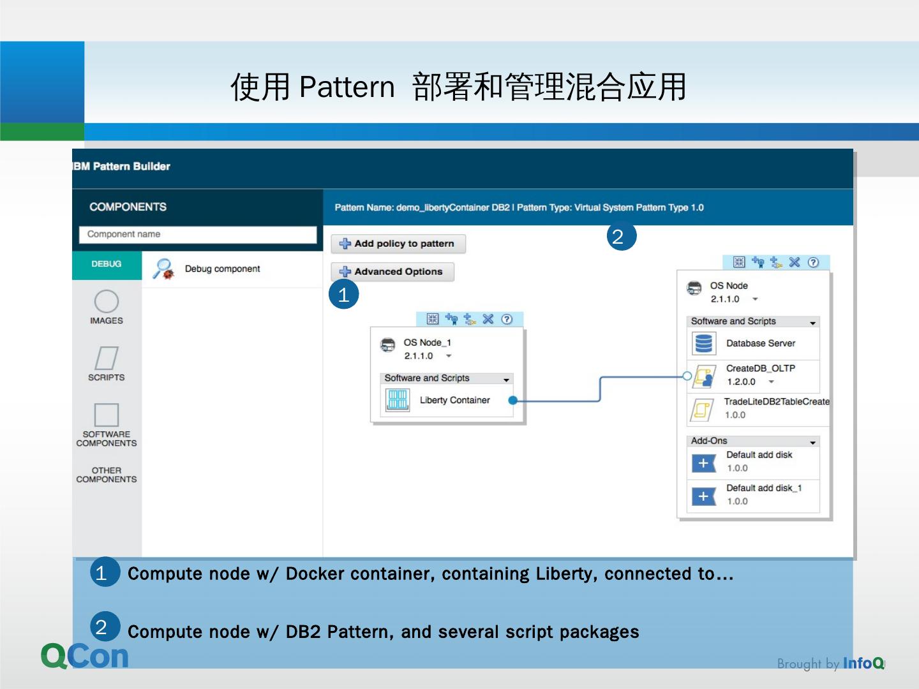Click the CreateDB_OLTP script icon
919x689 pixels.
point(705,376)
